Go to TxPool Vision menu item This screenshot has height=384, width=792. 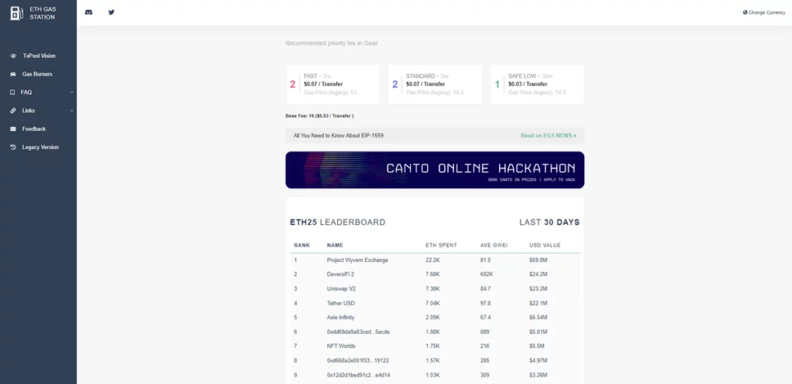(39, 56)
